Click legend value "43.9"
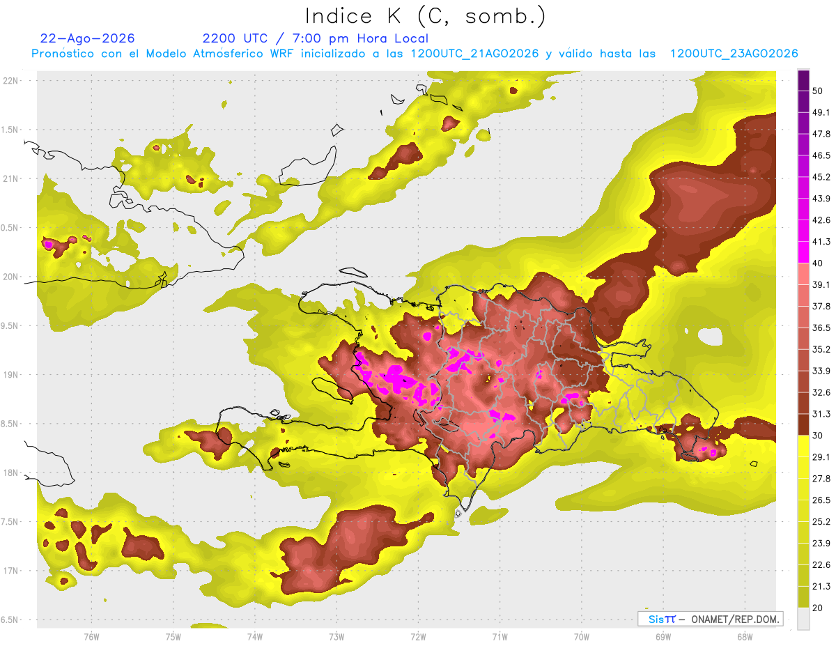This screenshot has width=836, height=646. [821, 199]
